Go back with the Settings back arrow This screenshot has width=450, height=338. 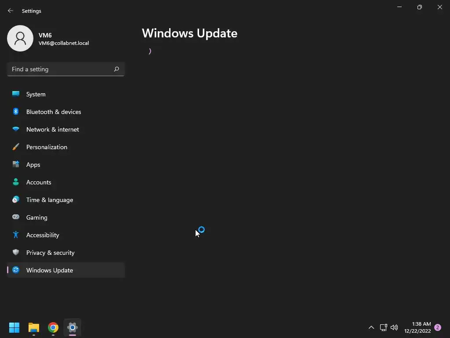(11, 11)
